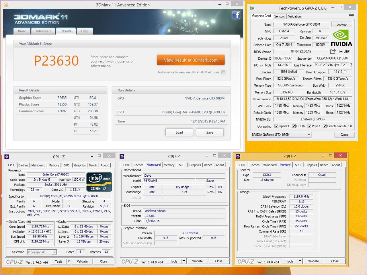Open the Sensors tab in GPU-Z
367x275 pixels.
(279, 16)
